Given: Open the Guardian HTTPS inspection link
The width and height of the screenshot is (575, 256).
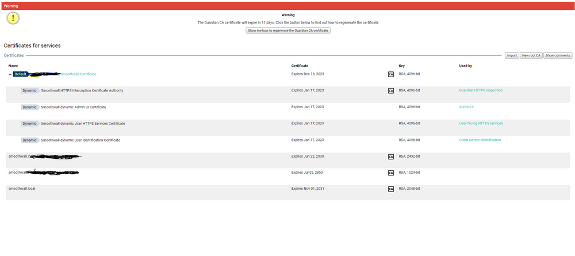Looking at the screenshot, I should pyautogui.click(x=481, y=90).
